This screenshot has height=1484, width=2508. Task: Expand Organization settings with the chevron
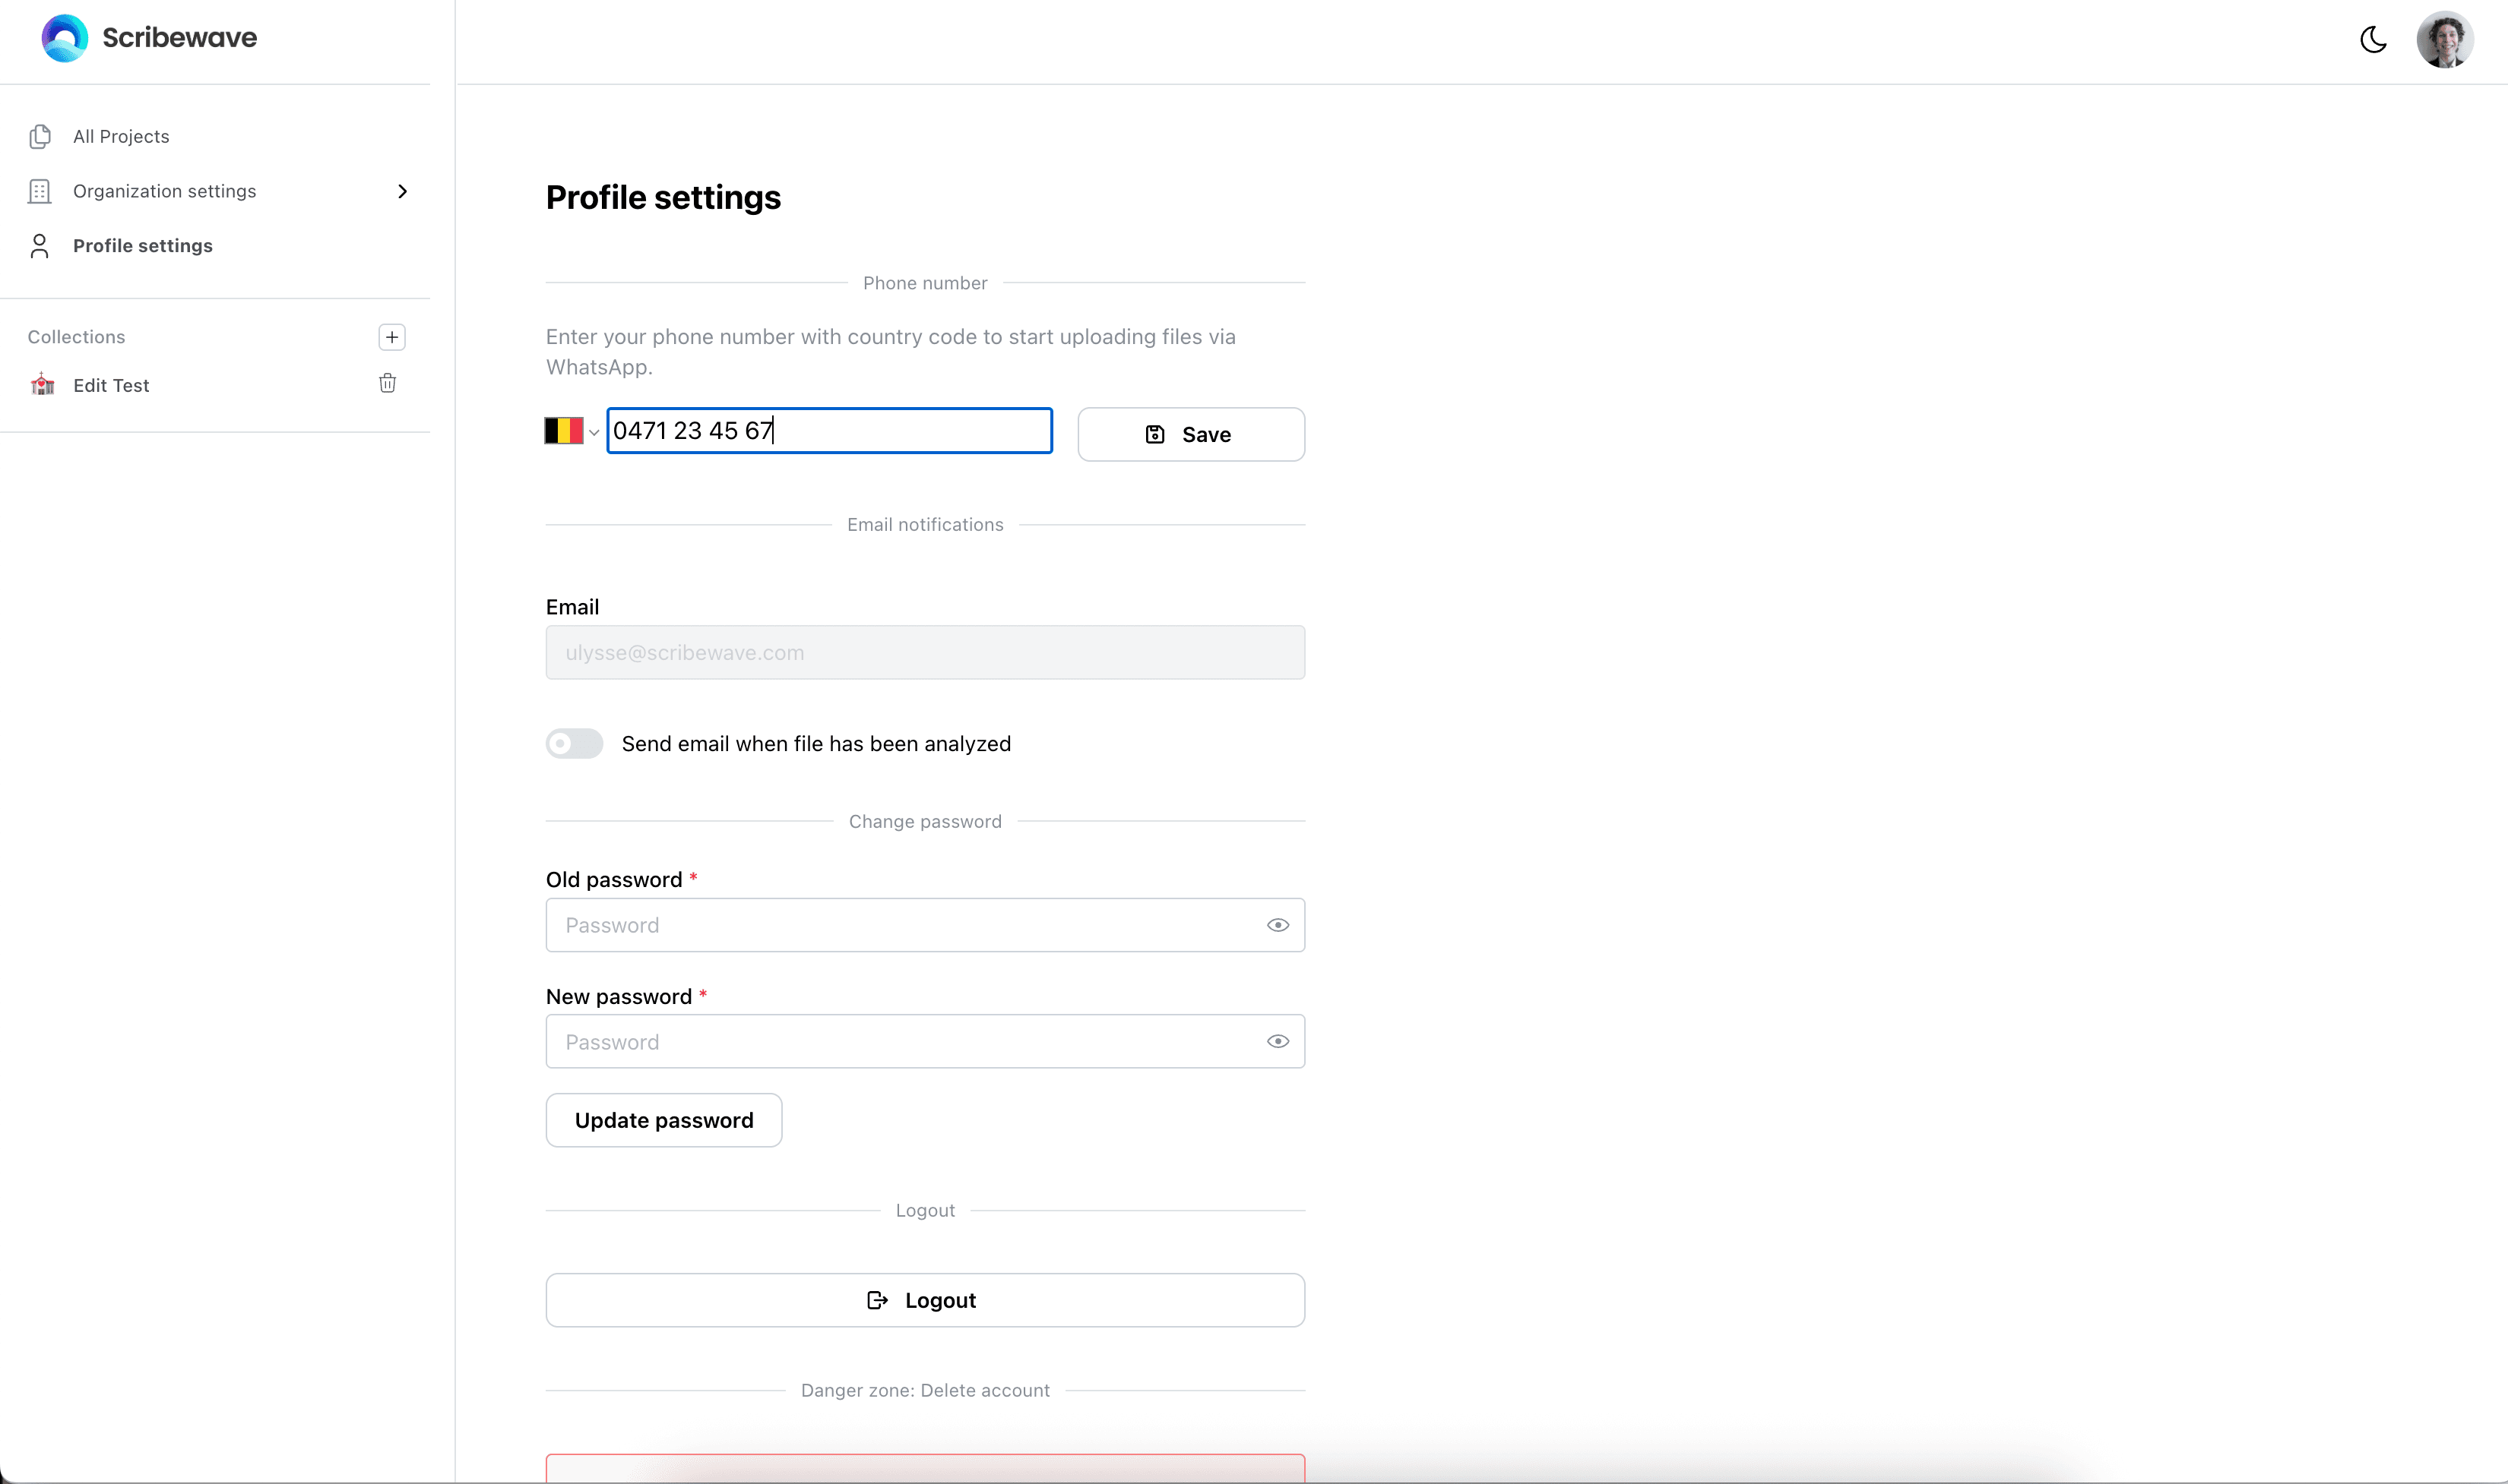tap(402, 191)
